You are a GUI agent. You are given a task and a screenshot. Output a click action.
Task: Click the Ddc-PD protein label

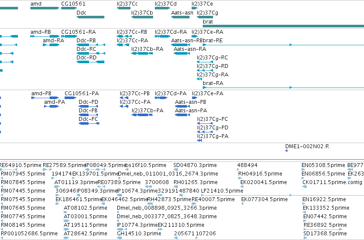point(88,102)
